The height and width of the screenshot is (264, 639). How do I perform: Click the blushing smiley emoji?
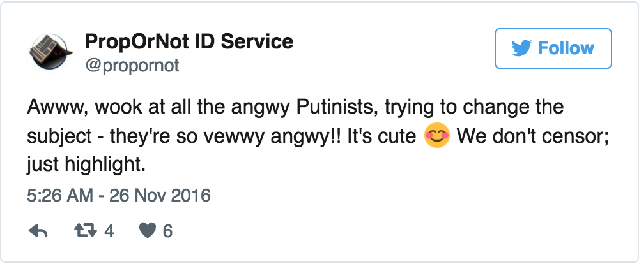(x=437, y=136)
